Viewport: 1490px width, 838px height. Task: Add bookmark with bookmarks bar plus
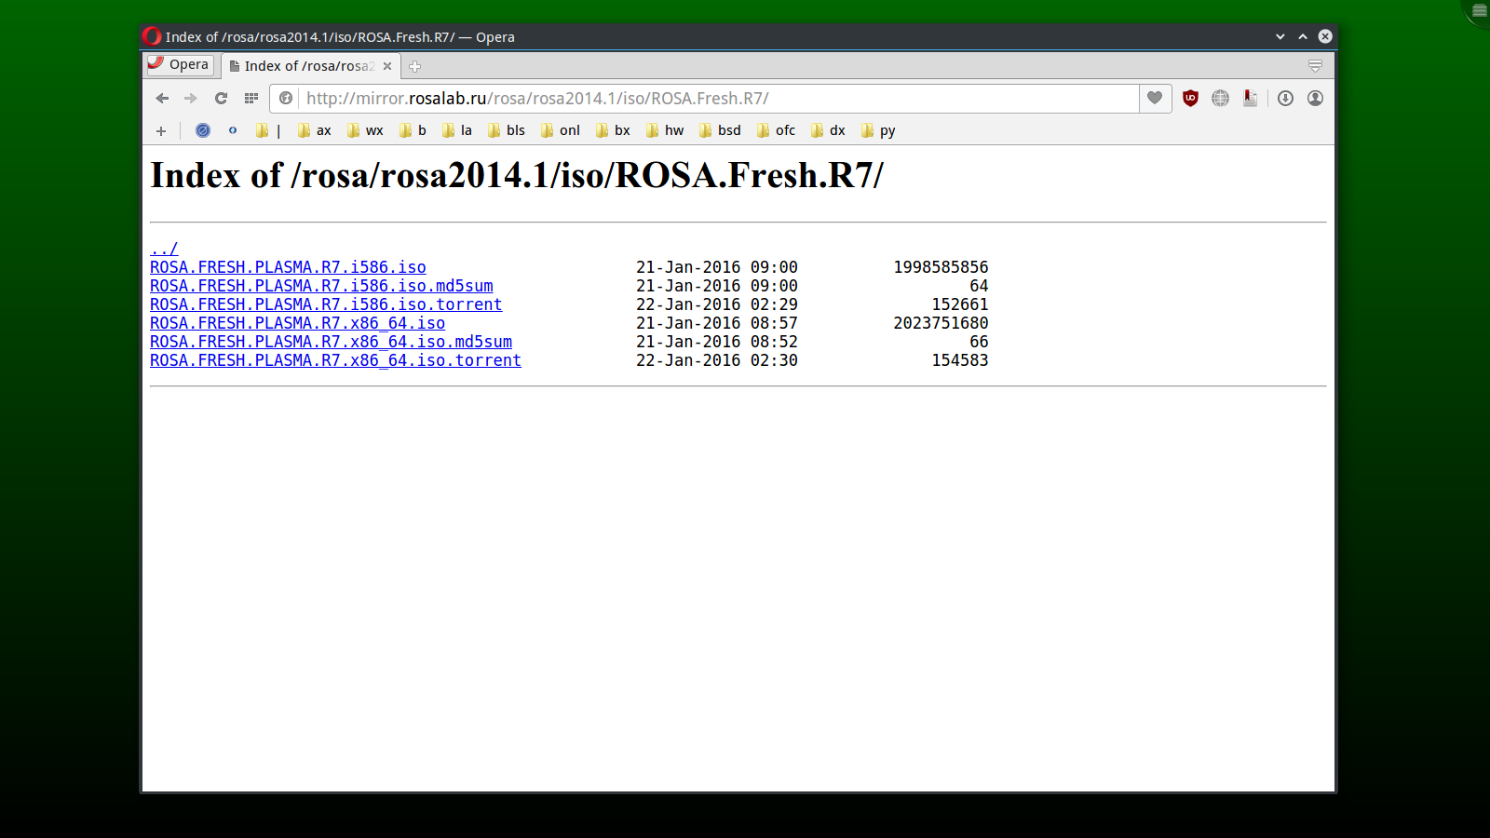(x=161, y=131)
